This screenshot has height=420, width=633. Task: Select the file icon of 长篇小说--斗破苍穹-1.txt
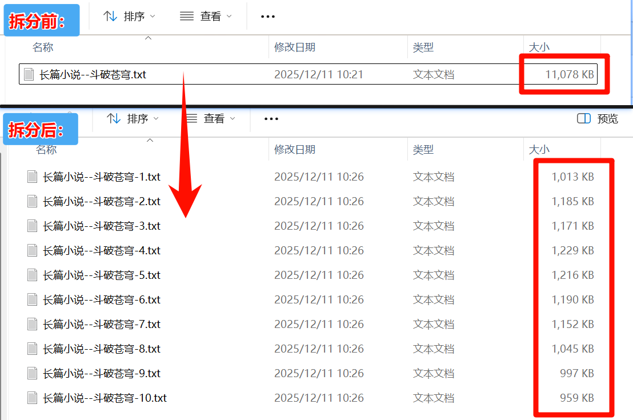coord(32,177)
